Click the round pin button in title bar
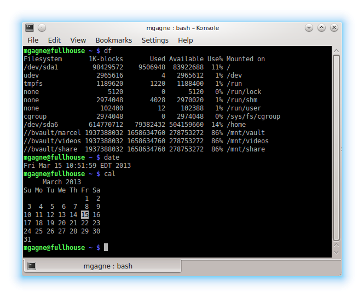This screenshot has height=298, width=364. [42, 28]
